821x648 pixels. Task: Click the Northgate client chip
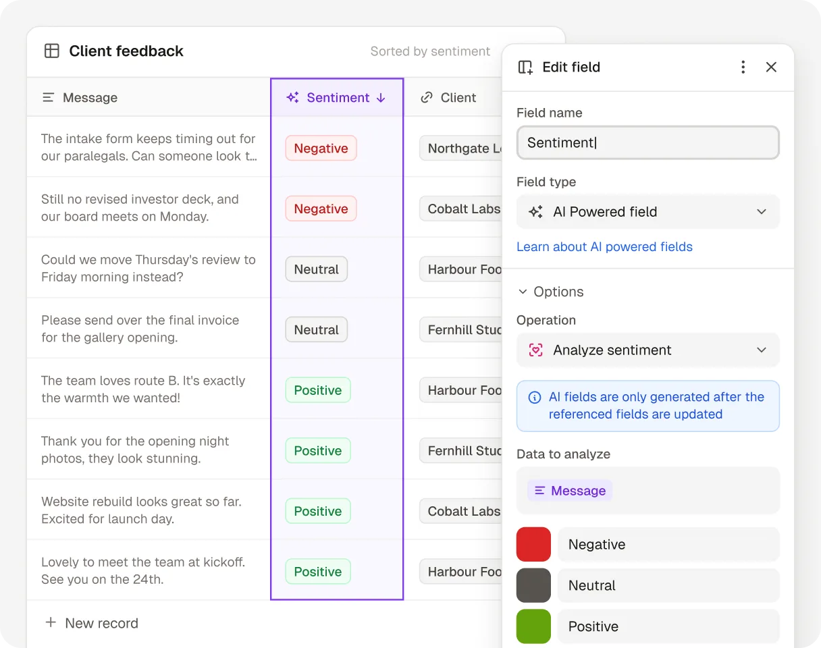[x=460, y=148]
